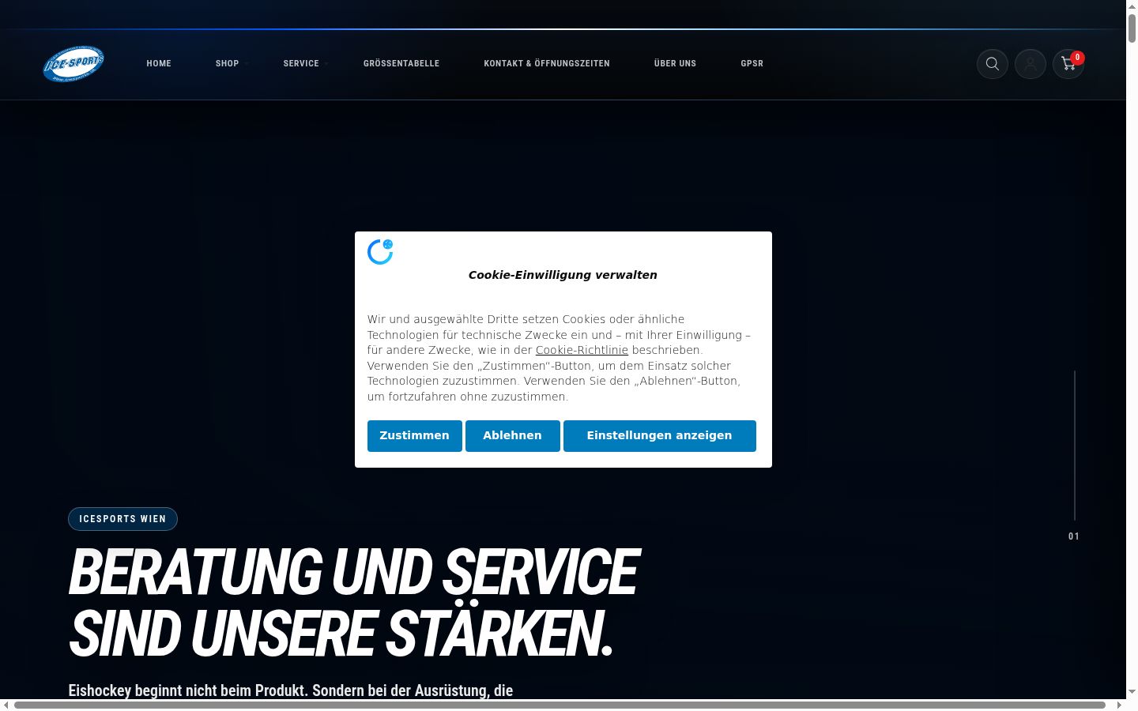Accept cookies with Zustimmen button
The height and width of the screenshot is (711, 1138).
(x=415, y=436)
